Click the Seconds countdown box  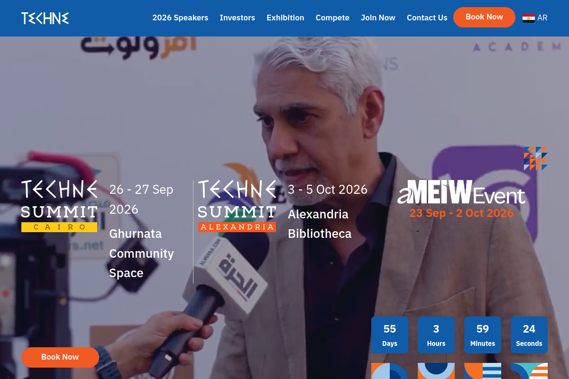529,335
